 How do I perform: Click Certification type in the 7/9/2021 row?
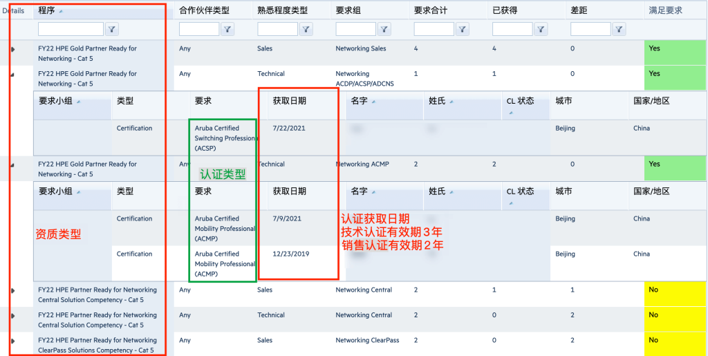[x=135, y=218]
